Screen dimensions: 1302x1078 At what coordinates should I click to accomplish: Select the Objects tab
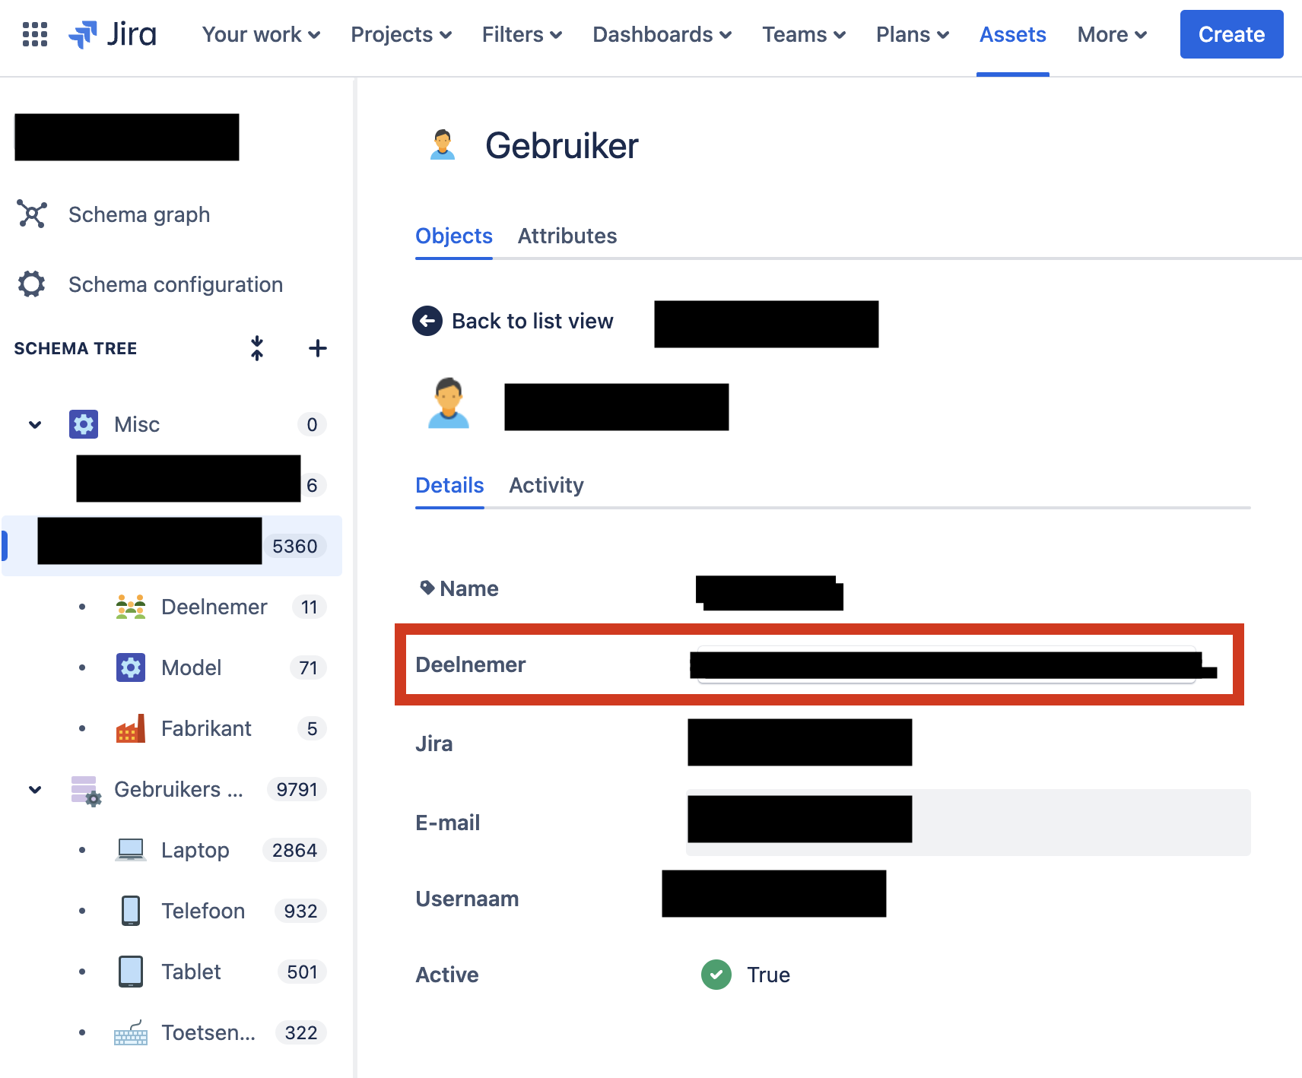point(454,236)
